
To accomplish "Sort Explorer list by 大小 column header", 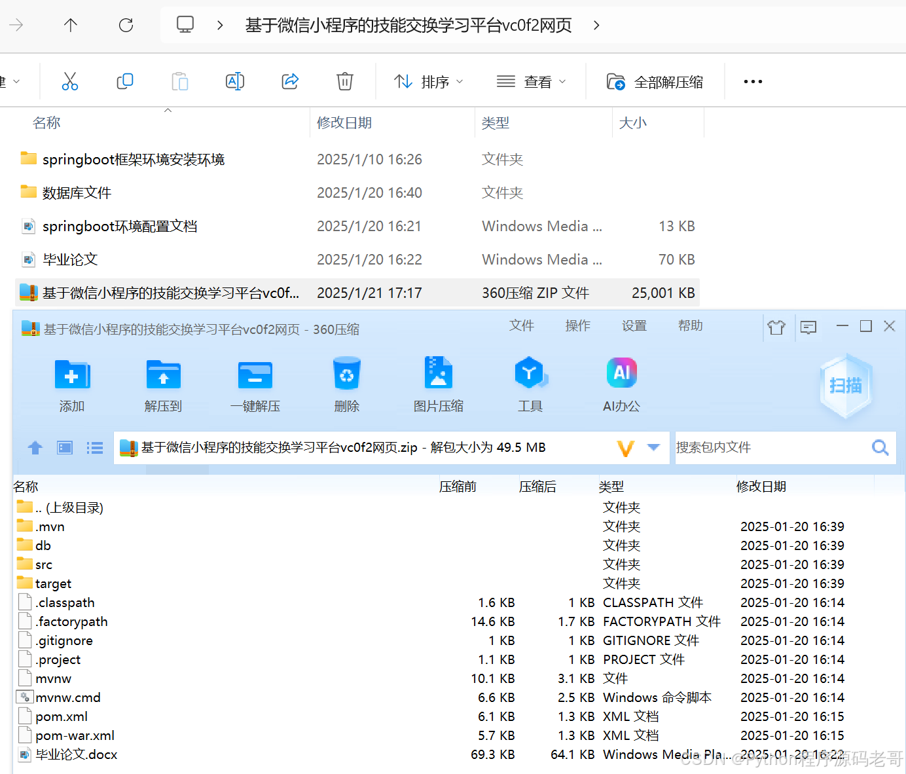I will pyautogui.click(x=632, y=122).
